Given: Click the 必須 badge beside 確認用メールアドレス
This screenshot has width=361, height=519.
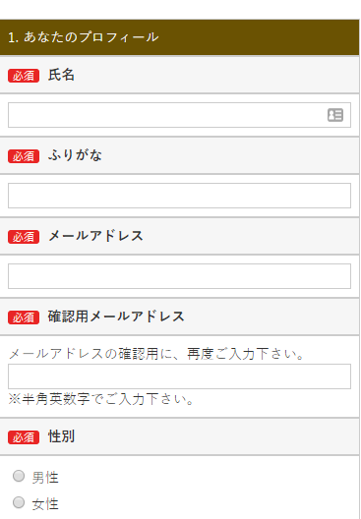Looking at the screenshot, I should point(24,317).
